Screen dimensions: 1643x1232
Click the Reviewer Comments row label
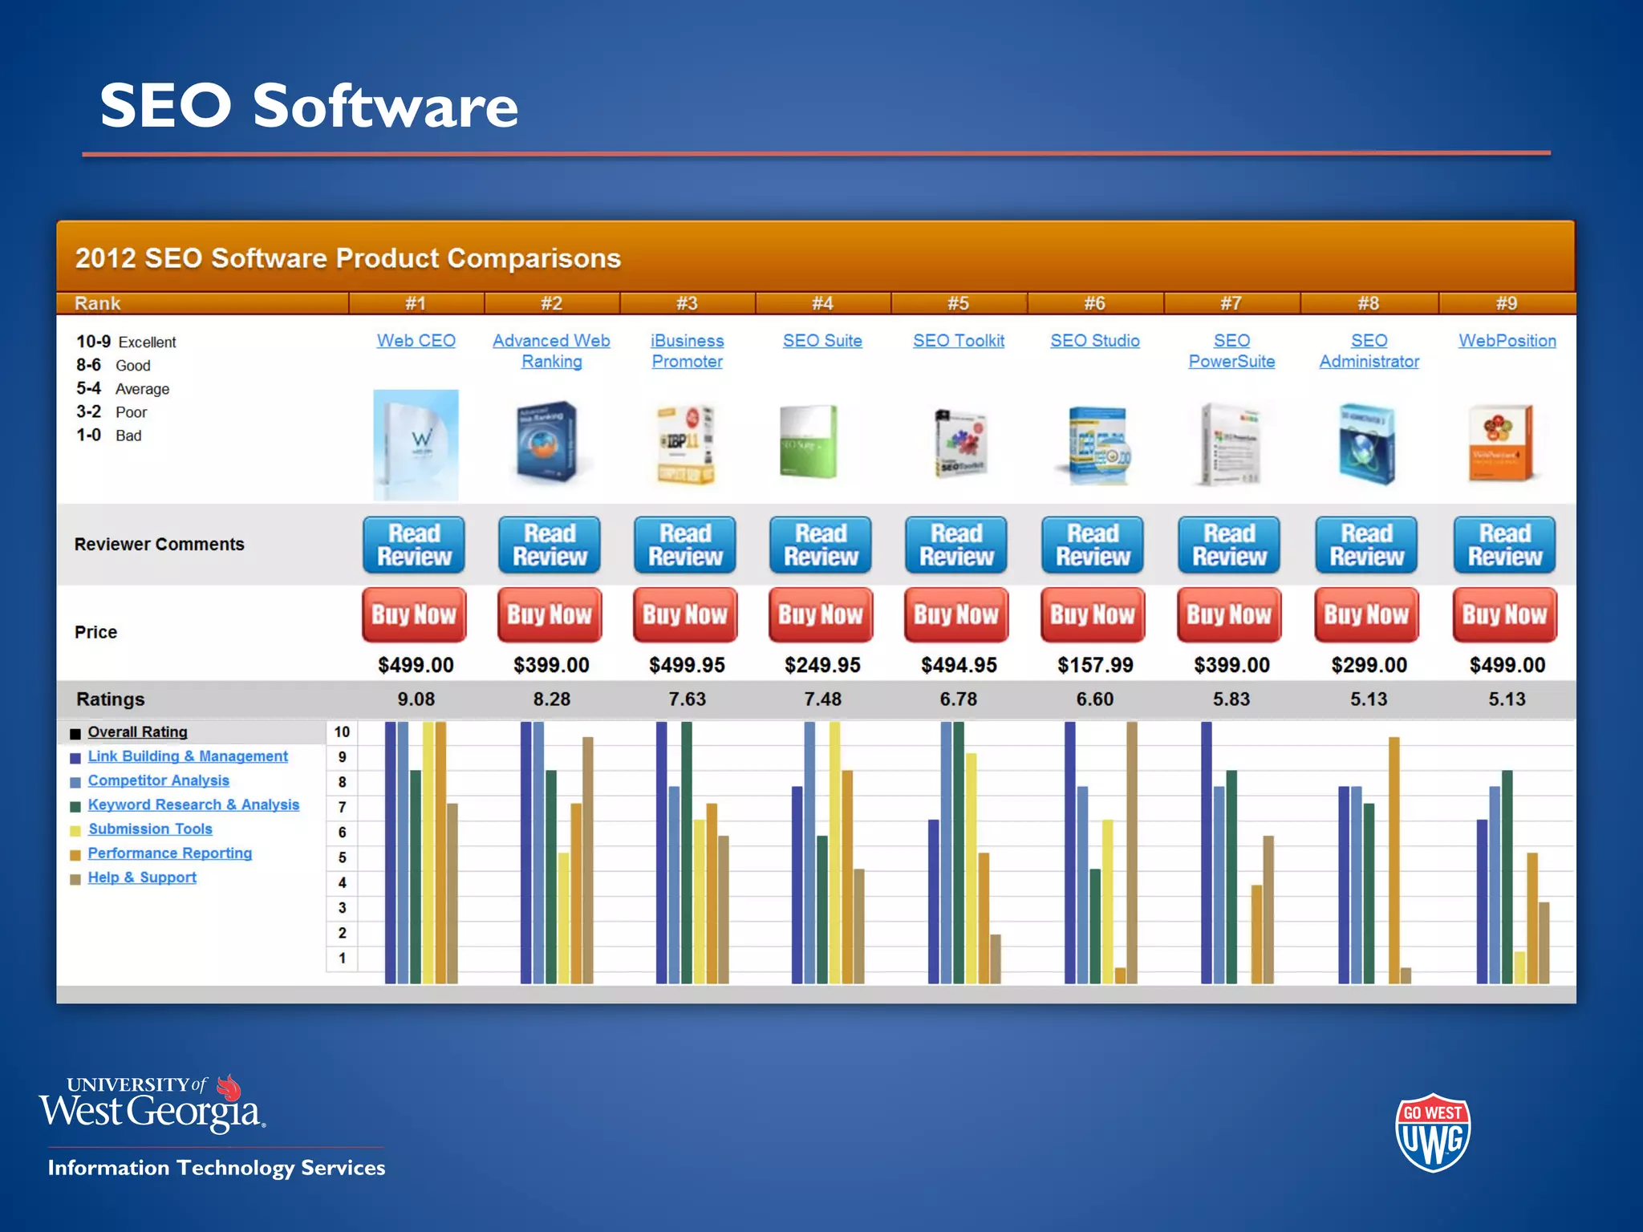[159, 545]
